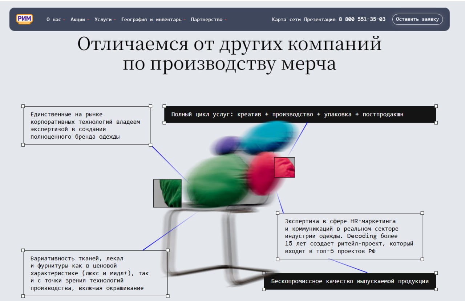Select the green fabric thumbnail

(167, 193)
